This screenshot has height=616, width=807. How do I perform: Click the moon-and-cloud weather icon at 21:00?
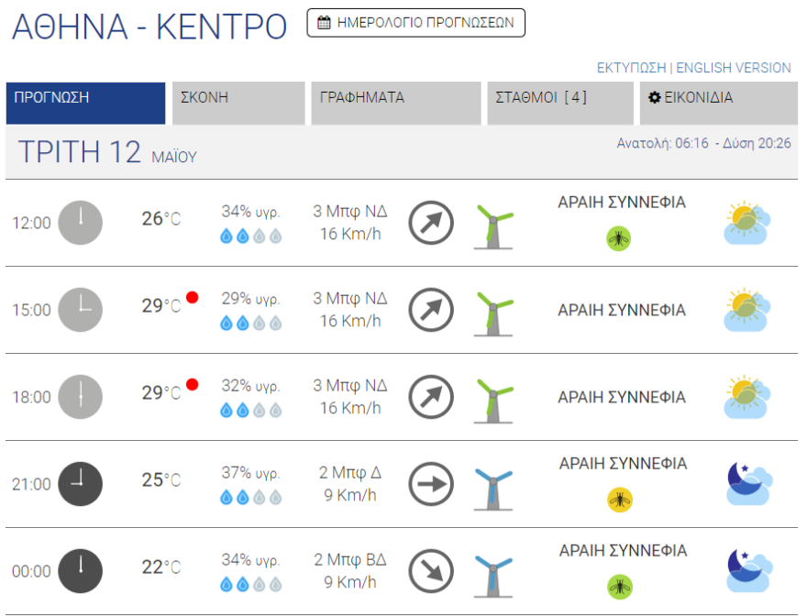[748, 484]
